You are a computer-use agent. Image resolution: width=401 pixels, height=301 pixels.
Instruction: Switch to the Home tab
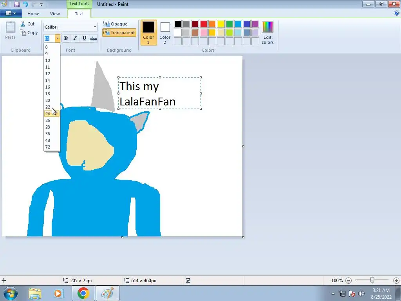[x=33, y=14]
